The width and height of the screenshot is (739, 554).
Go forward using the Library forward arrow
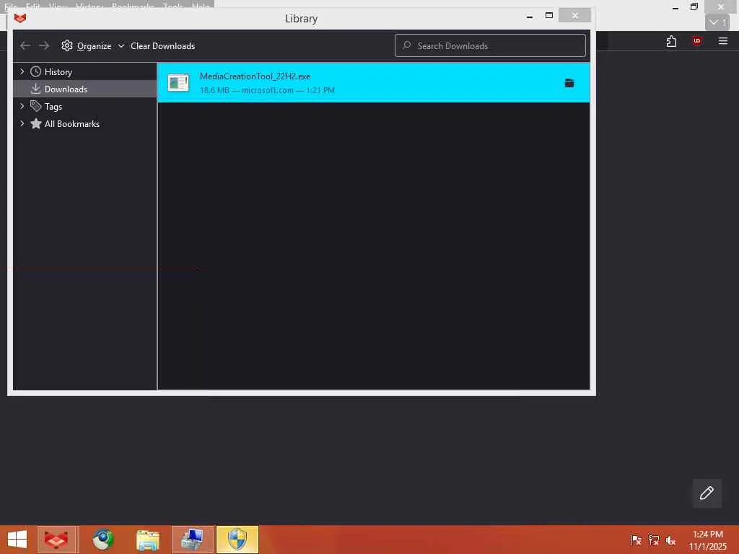[44, 45]
